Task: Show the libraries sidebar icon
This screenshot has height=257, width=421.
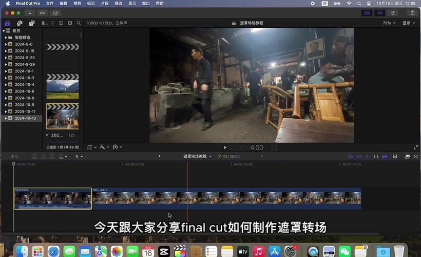Action: pos(7,23)
